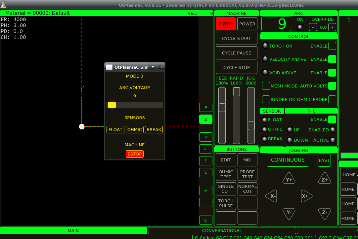Click CYCLE STOP
The height and width of the screenshot is (239, 358).
coord(236,67)
